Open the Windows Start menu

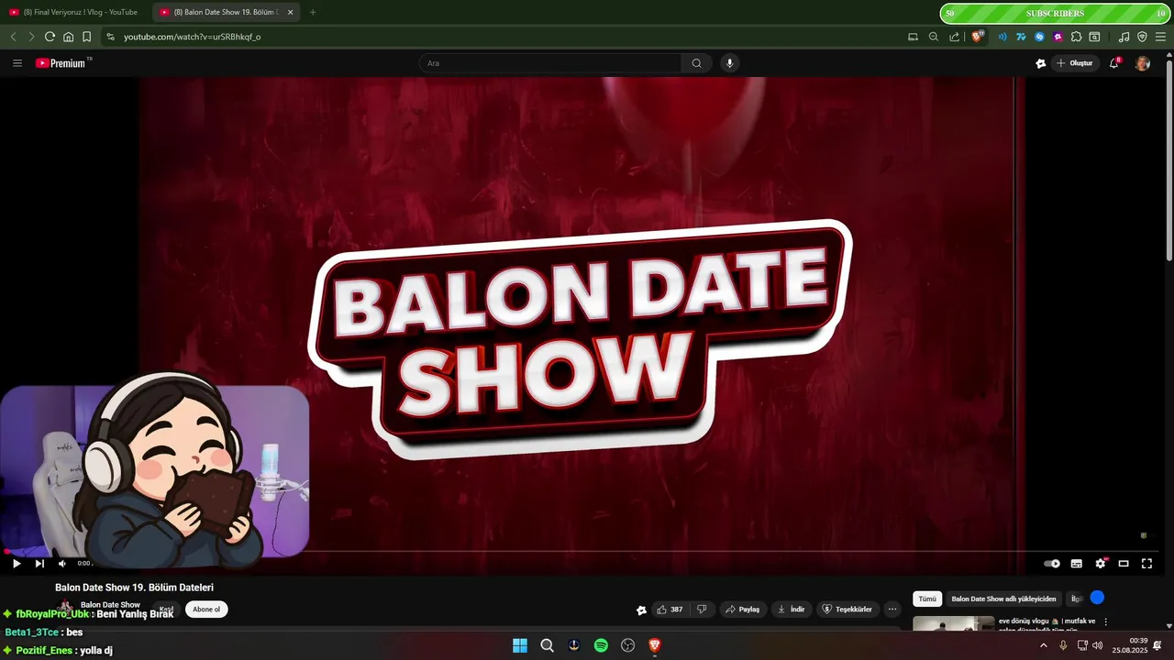pyautogui.click(x=520, y=645)
